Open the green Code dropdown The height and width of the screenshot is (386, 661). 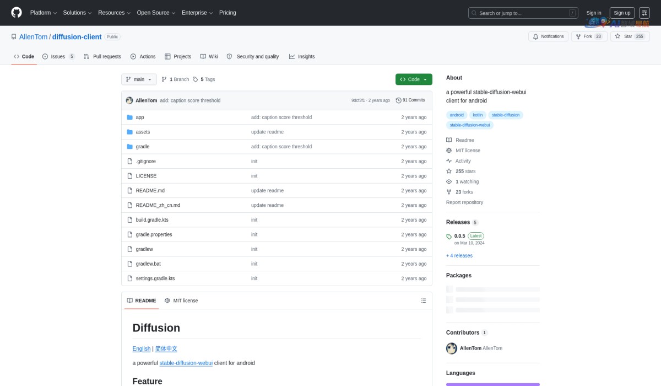[x=414, y=79]
